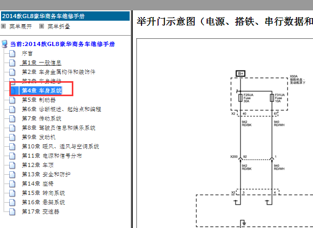
Task: Click the page icon beside 第17章 变速器
Action: point(12,211)
